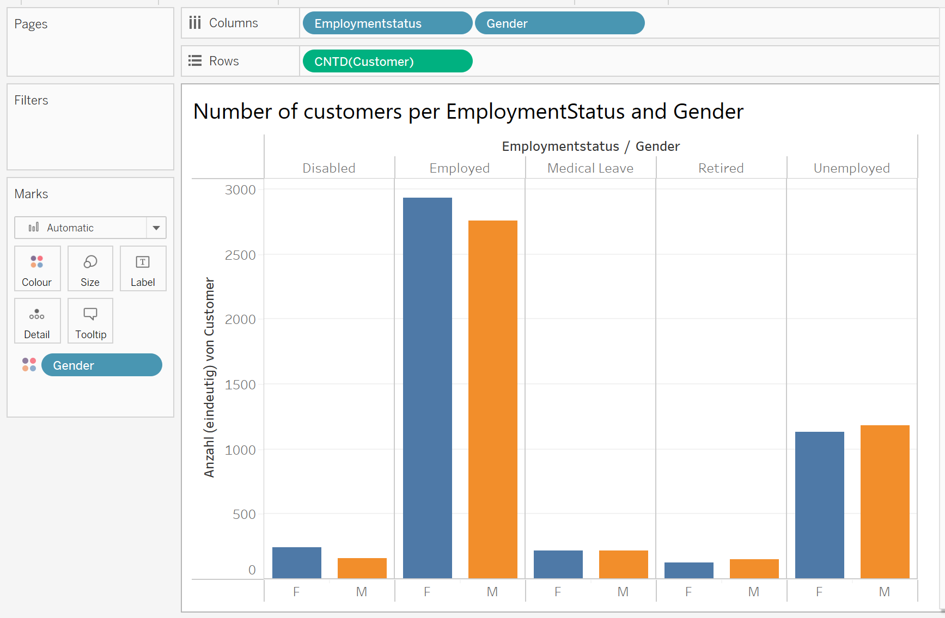The width and height of the screenshot is (945, 618).
Task: Click the Unemployed column header
Action: pyautogui.click(x=851, y=168)
